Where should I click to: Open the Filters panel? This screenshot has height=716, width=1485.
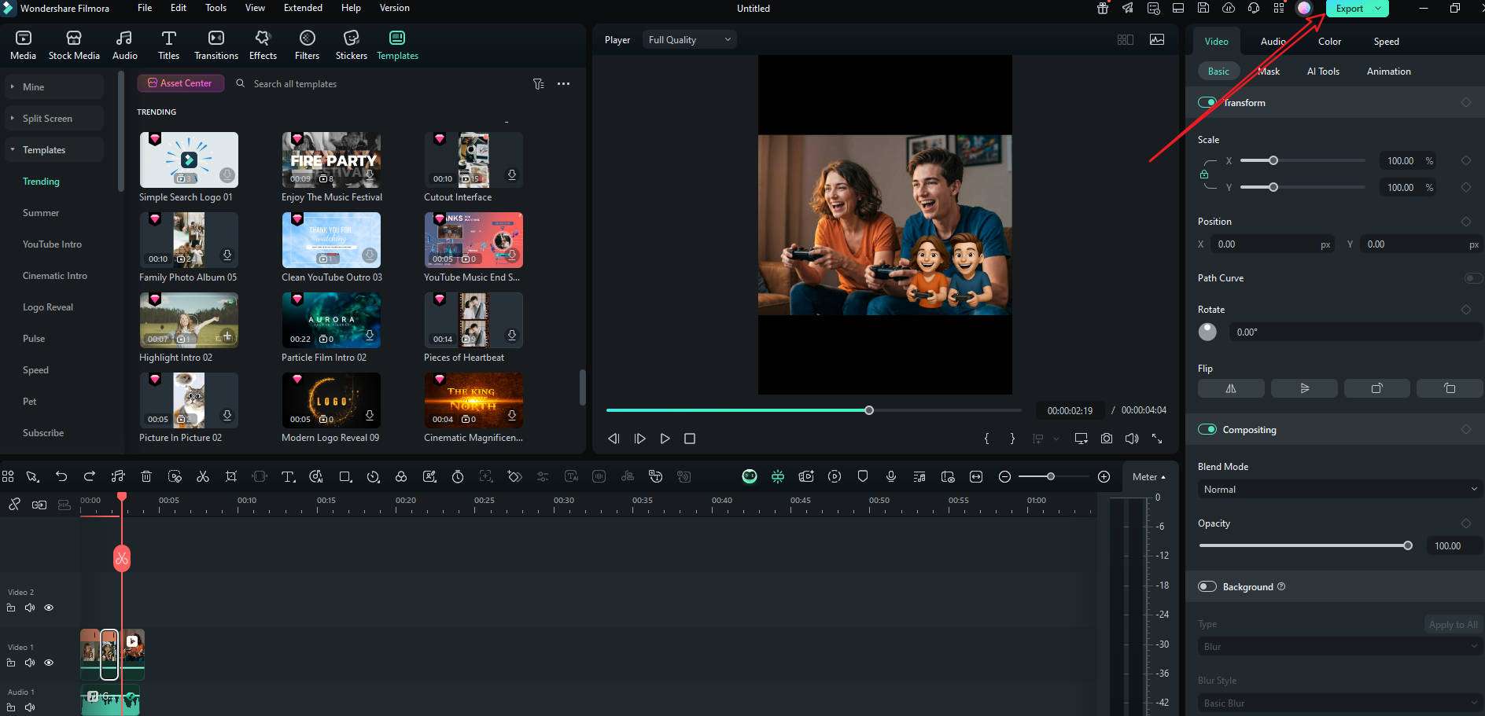pyautogui.click(x=307, y=46)
